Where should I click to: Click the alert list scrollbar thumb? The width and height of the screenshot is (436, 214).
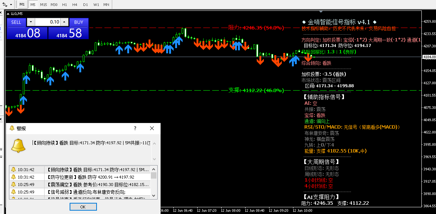154,175
